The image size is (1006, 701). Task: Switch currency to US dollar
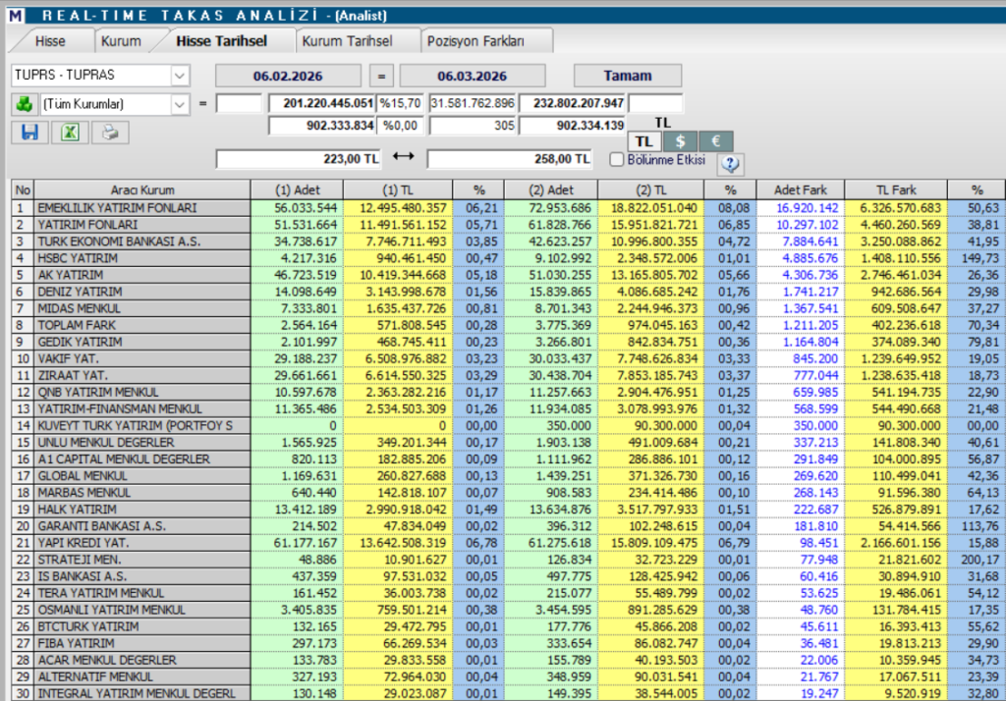[680, 141]
